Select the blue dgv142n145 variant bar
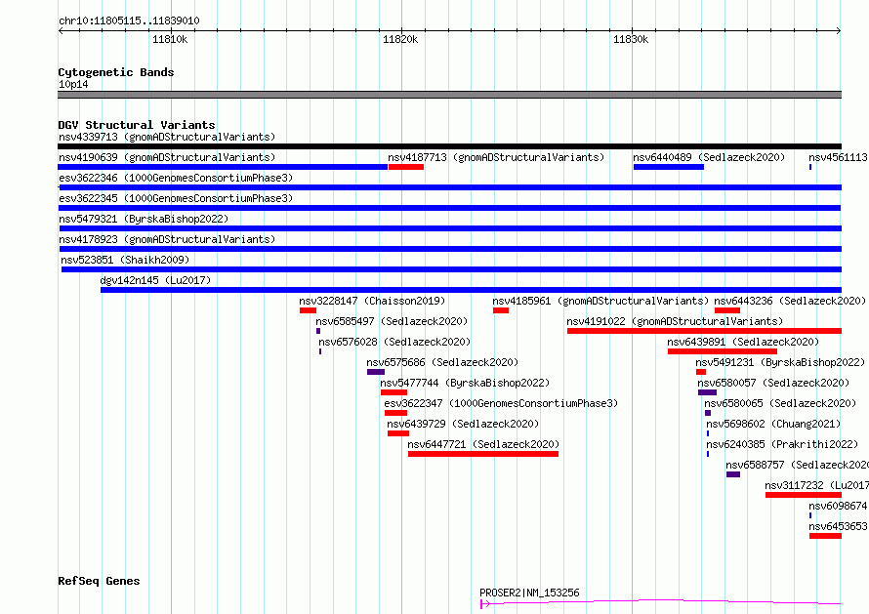869x614 pixels. (x=471, y=290)
